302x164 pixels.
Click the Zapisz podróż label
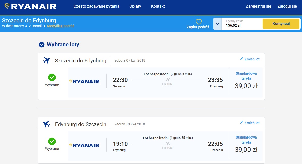pyautogui.click(x=198, y=27)
